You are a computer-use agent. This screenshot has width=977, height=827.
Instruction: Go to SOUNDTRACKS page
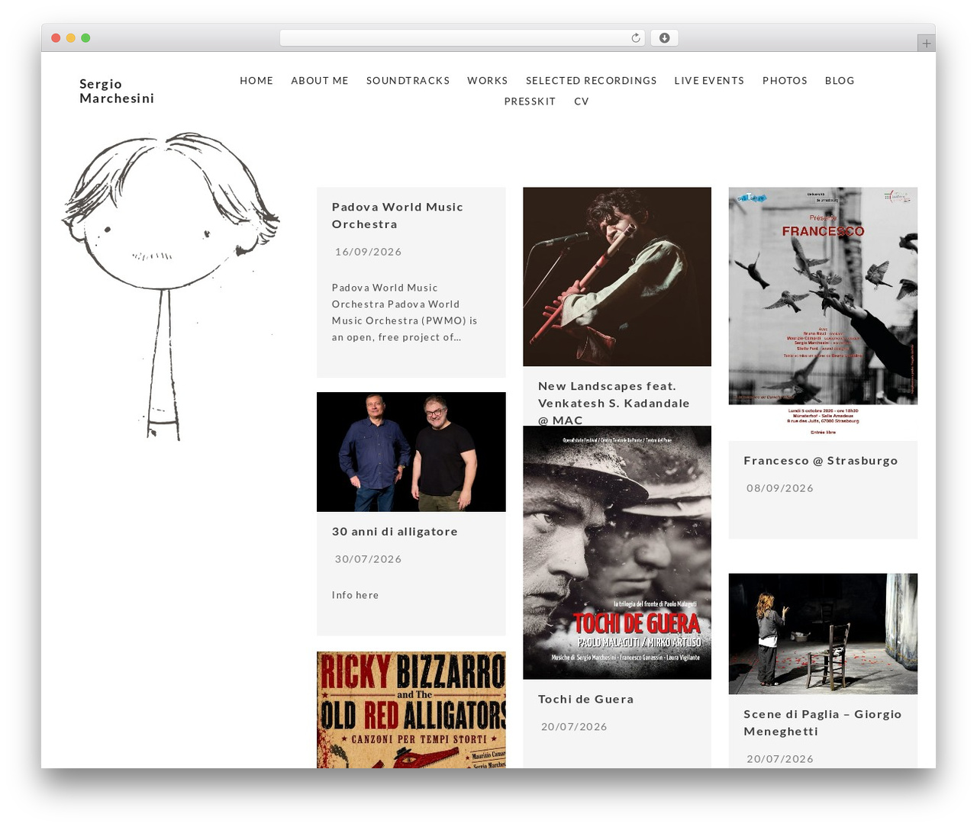point(408,81)
